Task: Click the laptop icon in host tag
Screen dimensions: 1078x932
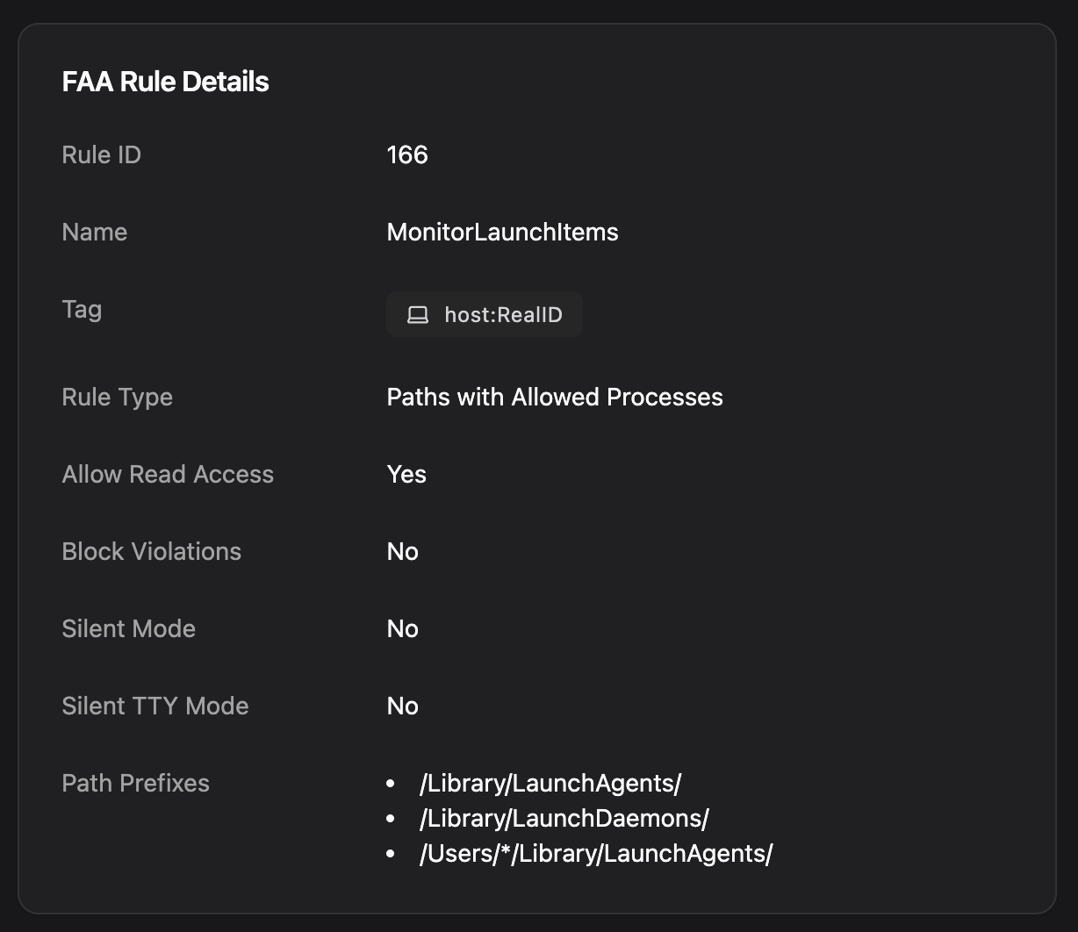Action: pyautogui.click(x=418, y=315)
